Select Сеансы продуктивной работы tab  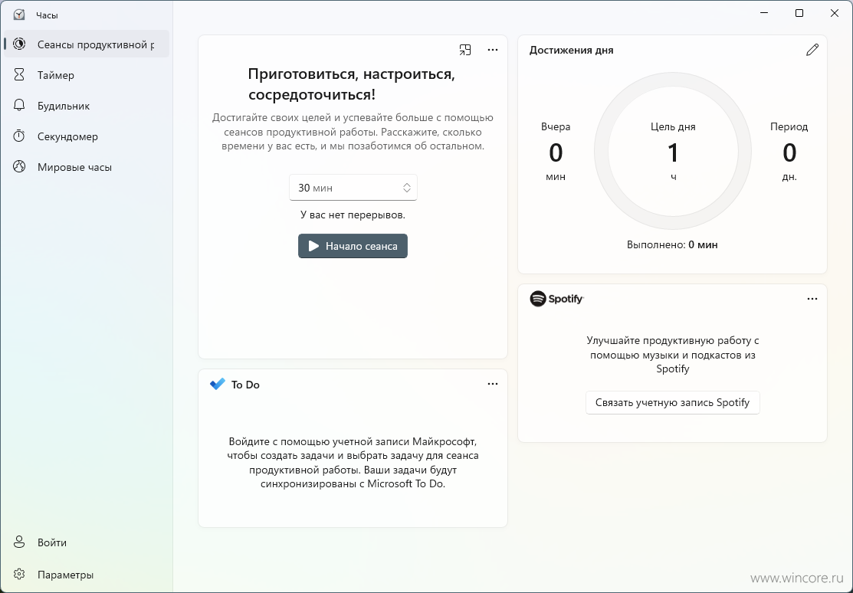87,44
